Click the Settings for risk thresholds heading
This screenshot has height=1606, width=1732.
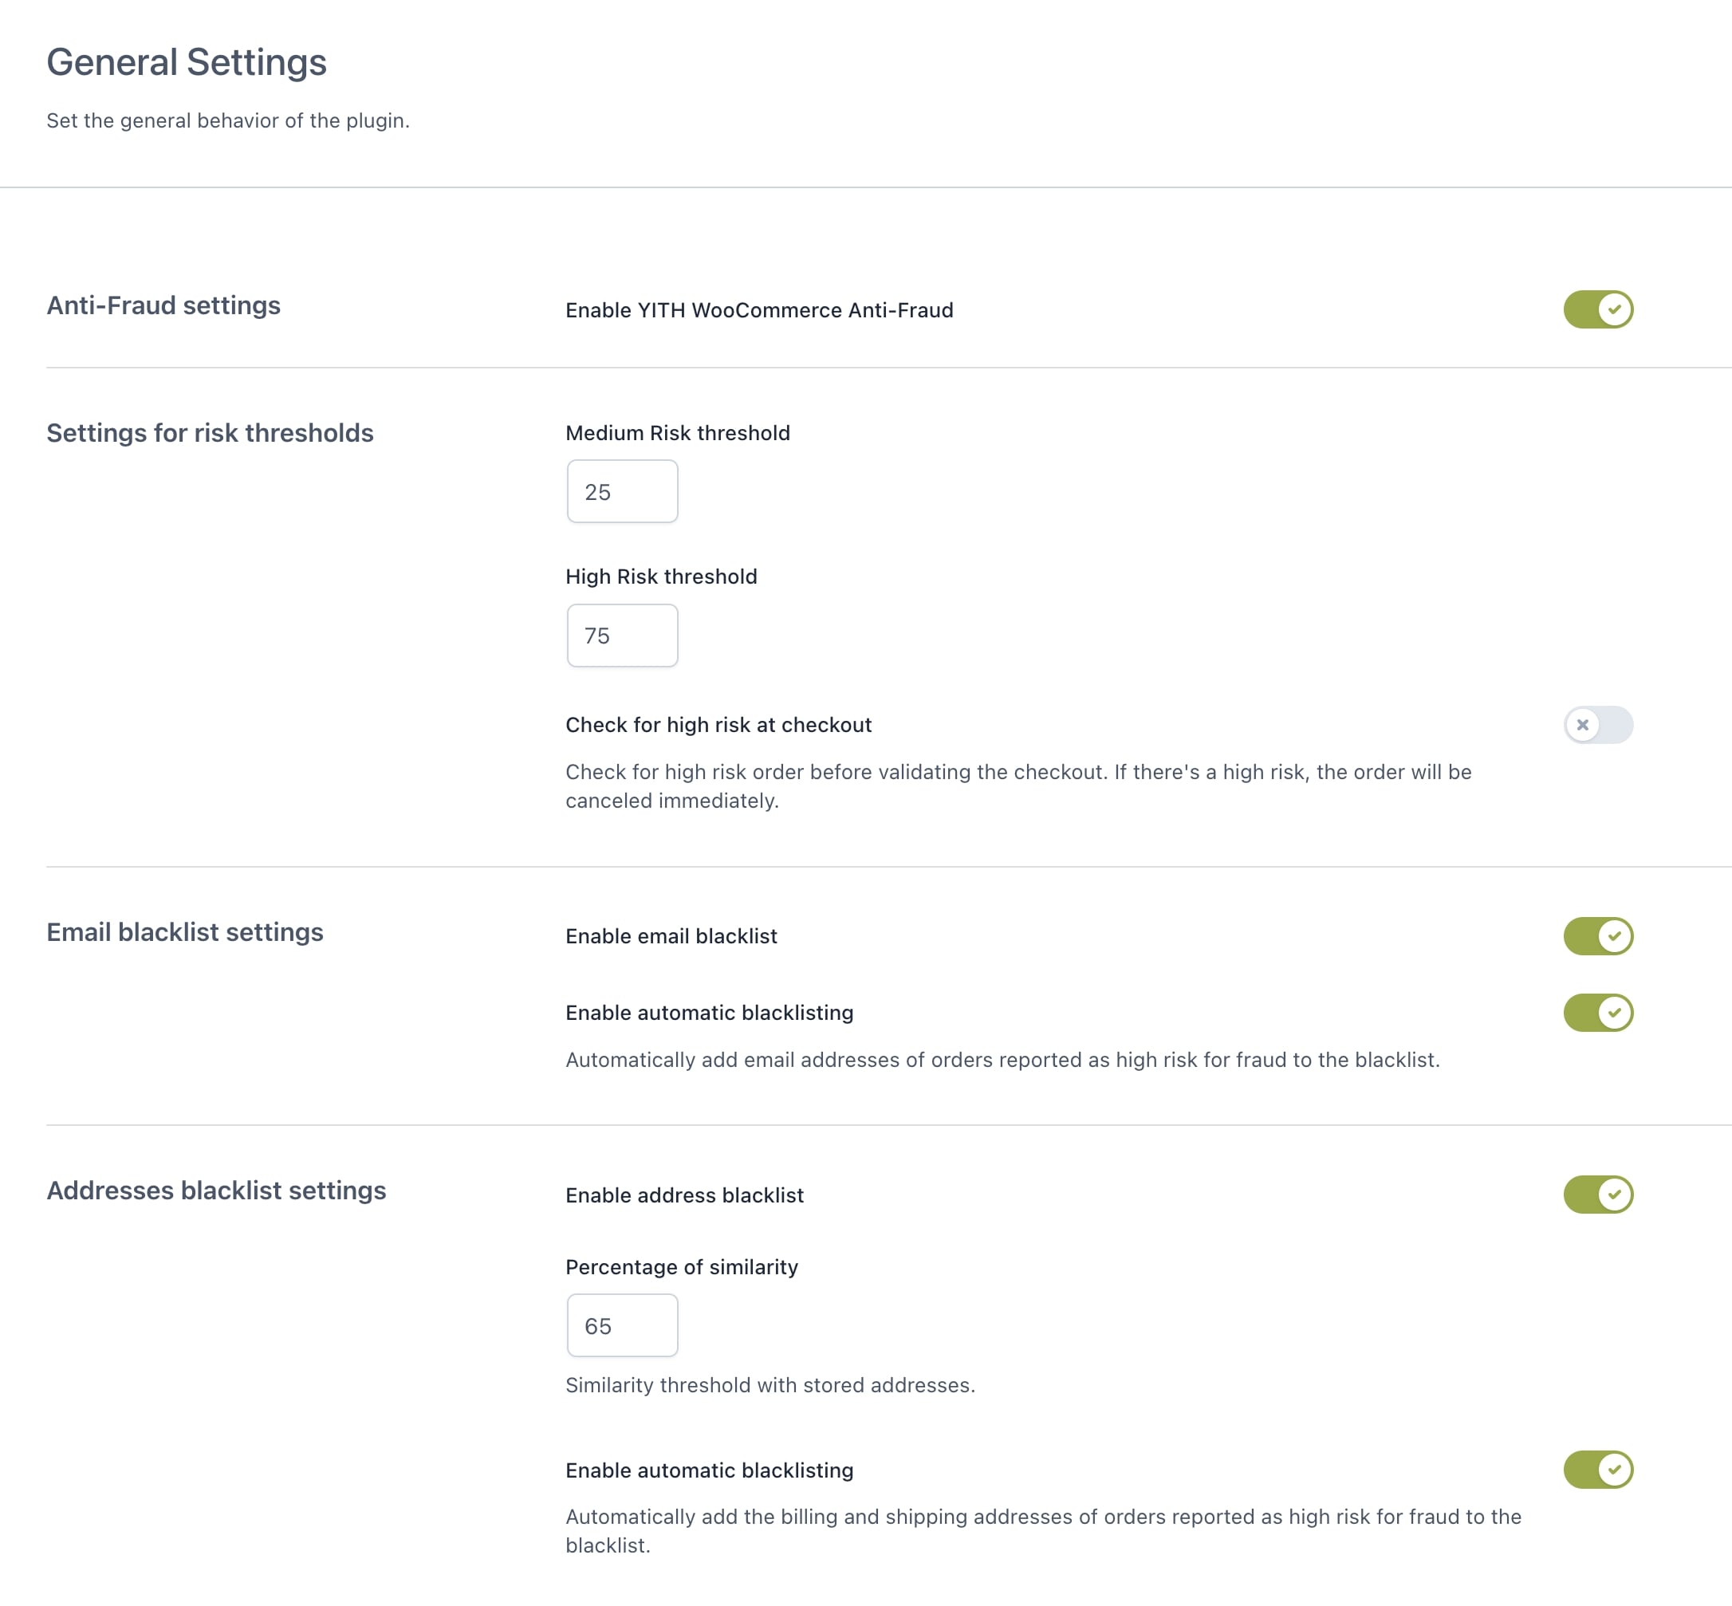[210, 433]
